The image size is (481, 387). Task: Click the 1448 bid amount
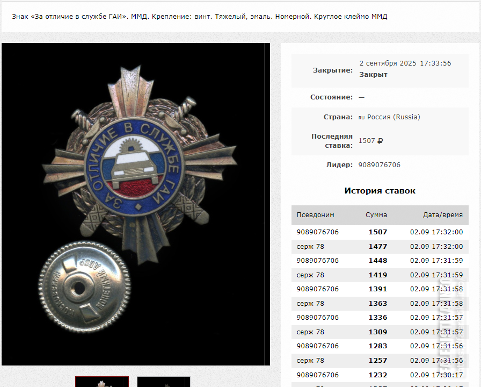tap(377, 261)
